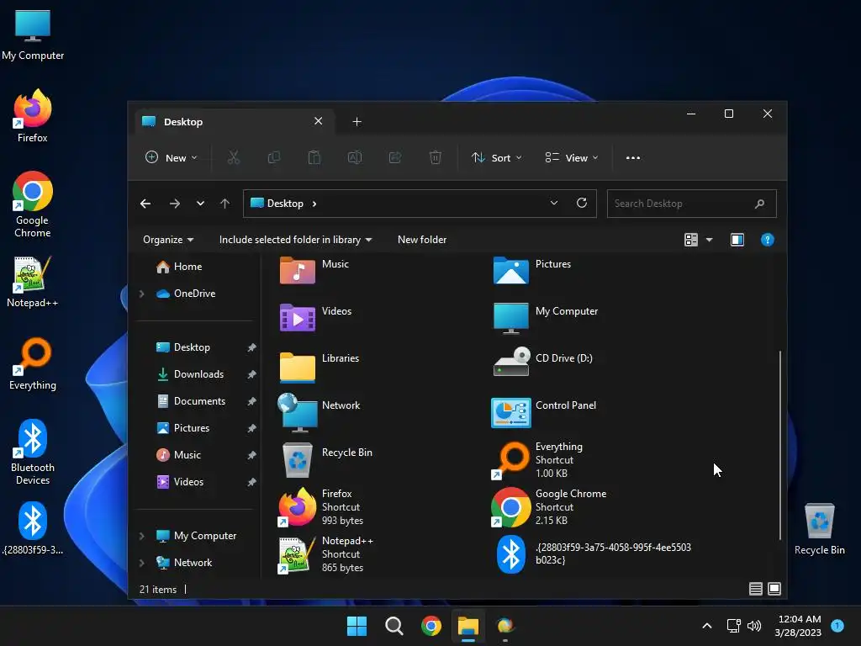This screenshot has width=861, height=646.
Task: Open the New dropdown menu
Action: [172, 157]
